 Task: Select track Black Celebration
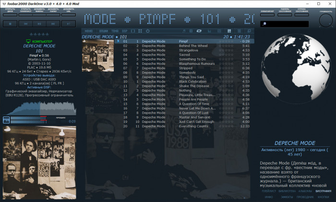(184, 82)
